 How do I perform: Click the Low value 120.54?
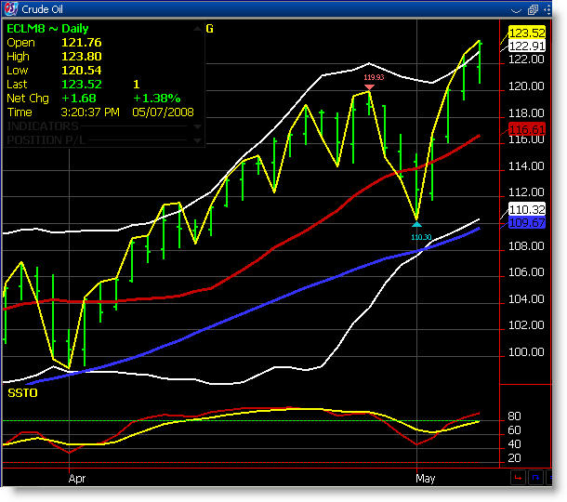[x=82, y=70]
